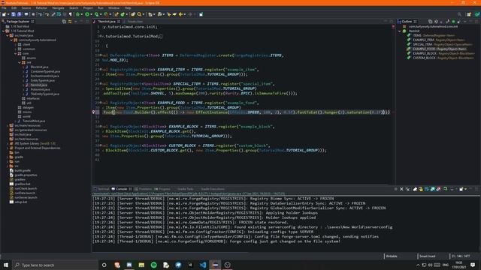The height and width of the screenshot is (270, 481).
Task: Click the Back navigation yellow arrow
Action: coord(180,14)
